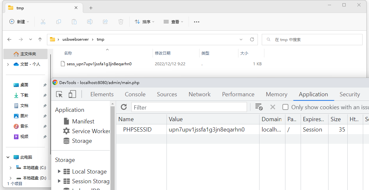Refresh the cookies list in DevTools
The image size is (369, 190).
(124, 107)
